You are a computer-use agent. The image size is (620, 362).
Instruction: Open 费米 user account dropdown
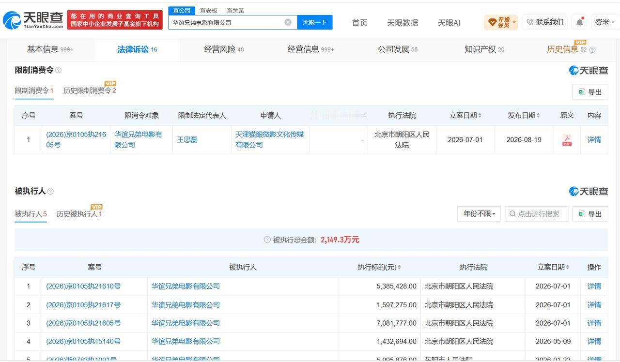point(604,22)
